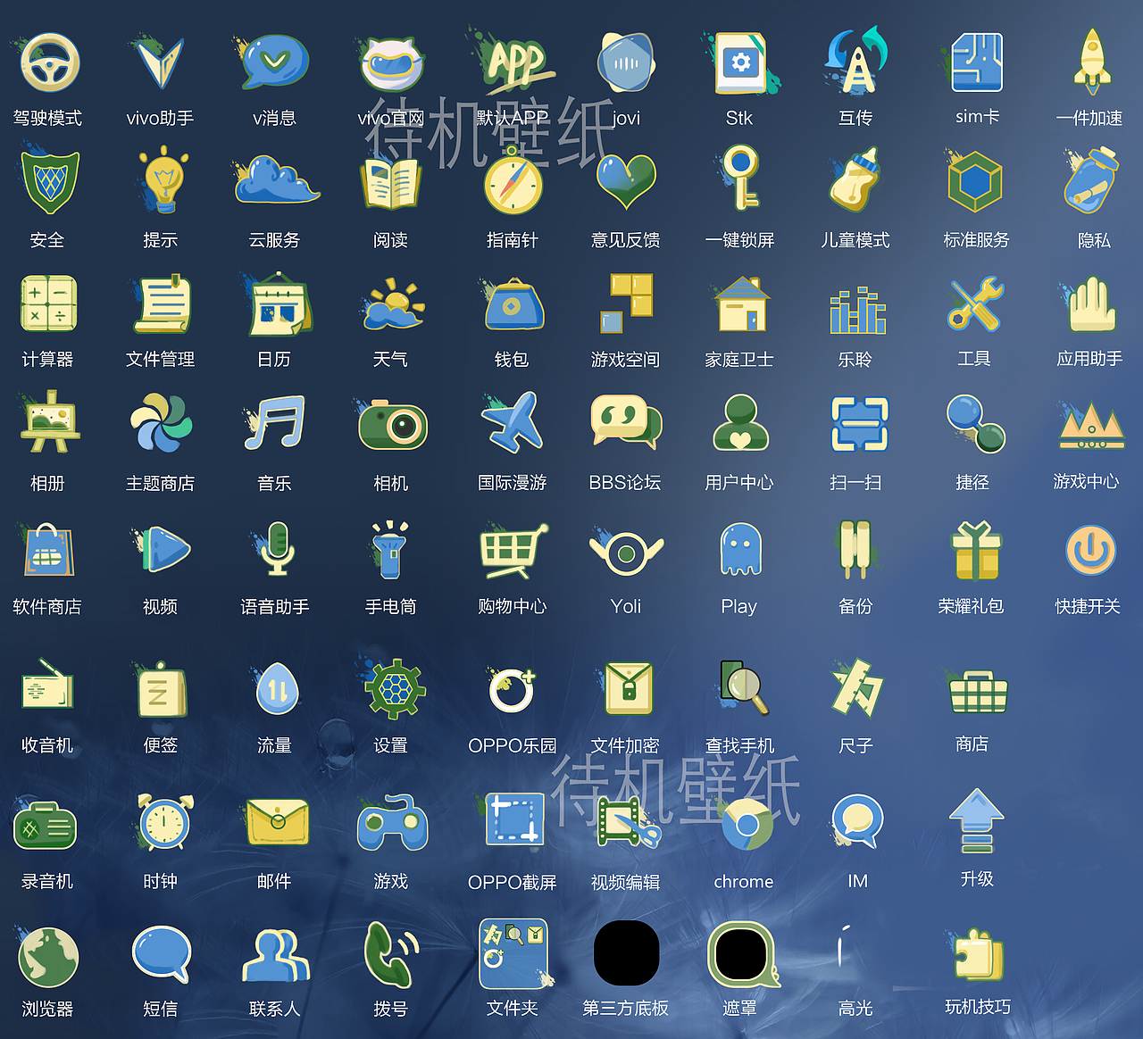Tap the 扫一扫 scanner icon

click(x=859, y=424)
